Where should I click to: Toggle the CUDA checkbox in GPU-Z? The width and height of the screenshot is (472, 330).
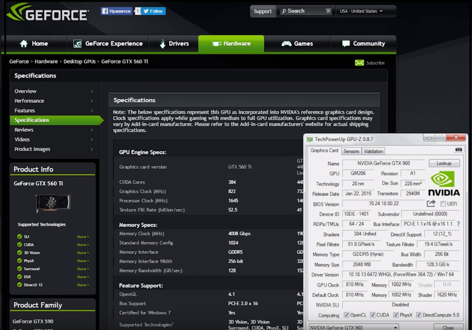[x=372, y=315]
